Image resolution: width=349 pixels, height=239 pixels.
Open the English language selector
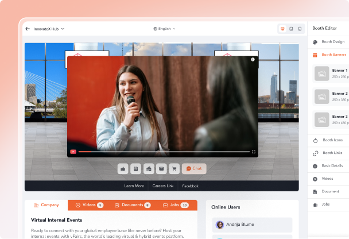164,29
